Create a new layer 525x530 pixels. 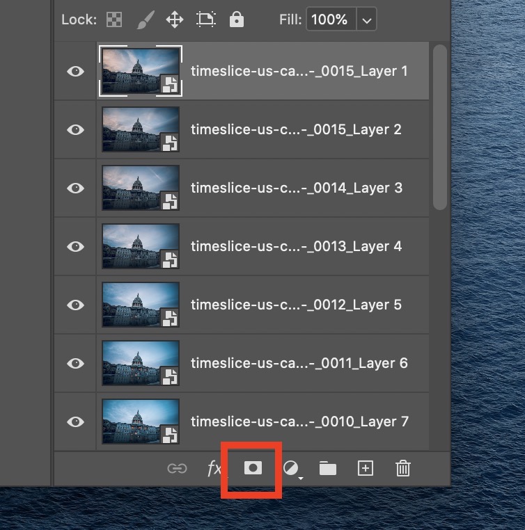366,469
